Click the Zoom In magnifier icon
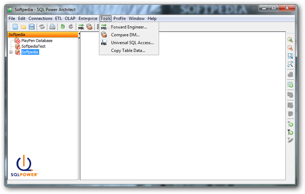305x194 pixels. (290, 40)
